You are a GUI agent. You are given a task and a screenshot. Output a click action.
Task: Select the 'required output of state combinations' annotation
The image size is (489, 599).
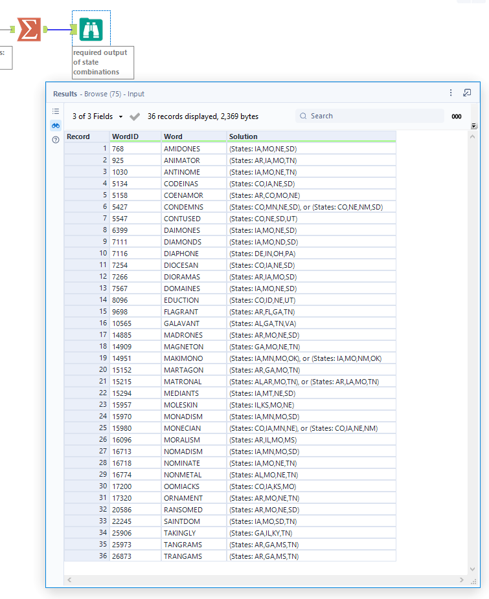[103, 62]
